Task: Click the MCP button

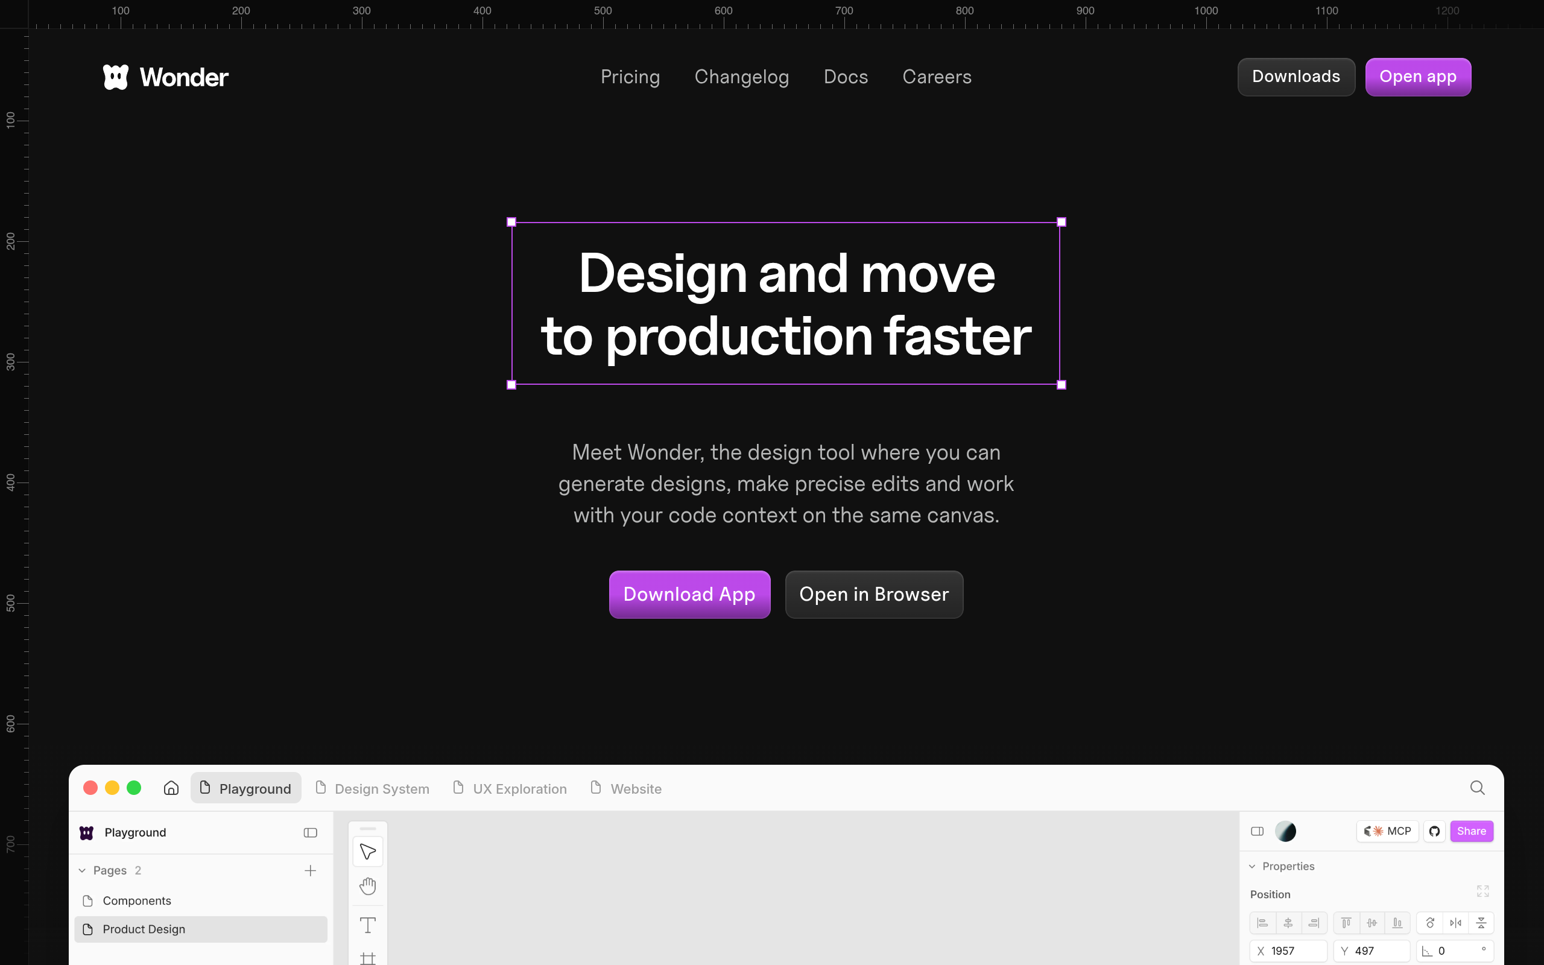Action: [1387, 831]
